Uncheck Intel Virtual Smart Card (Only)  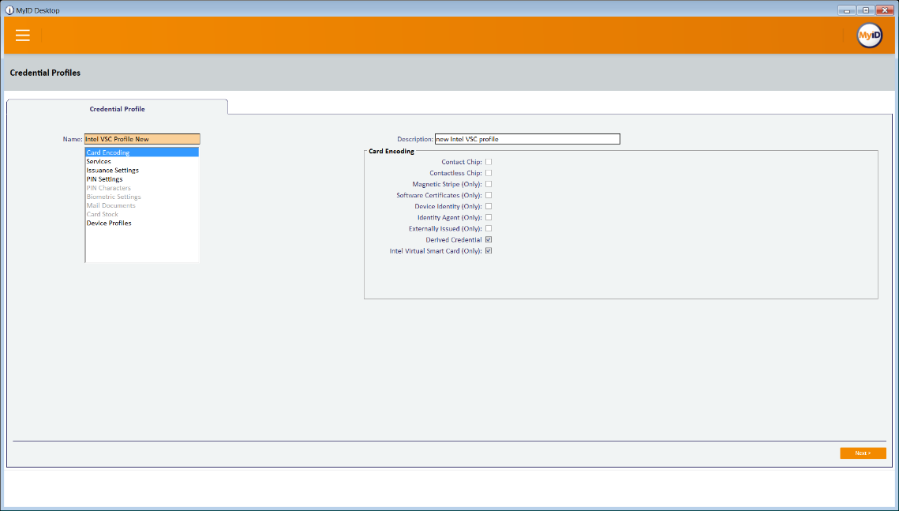(x=489, y=250)
